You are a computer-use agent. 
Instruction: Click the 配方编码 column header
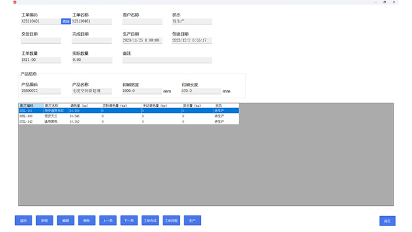[x=32, y=105]
